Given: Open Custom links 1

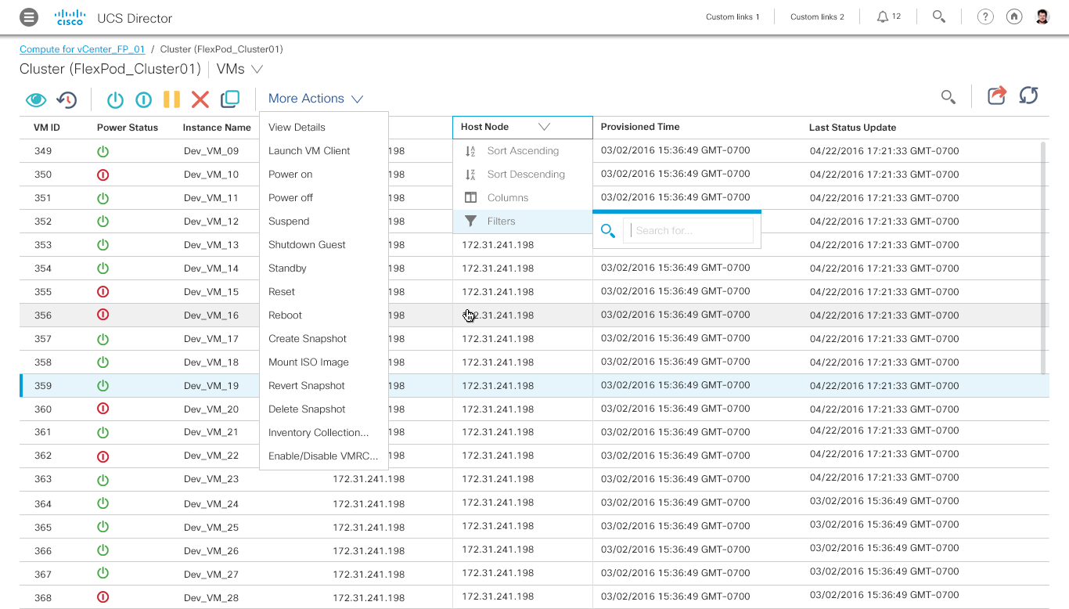Looking at the screenshot, I should pyautogui.click(x=732, y=16).
